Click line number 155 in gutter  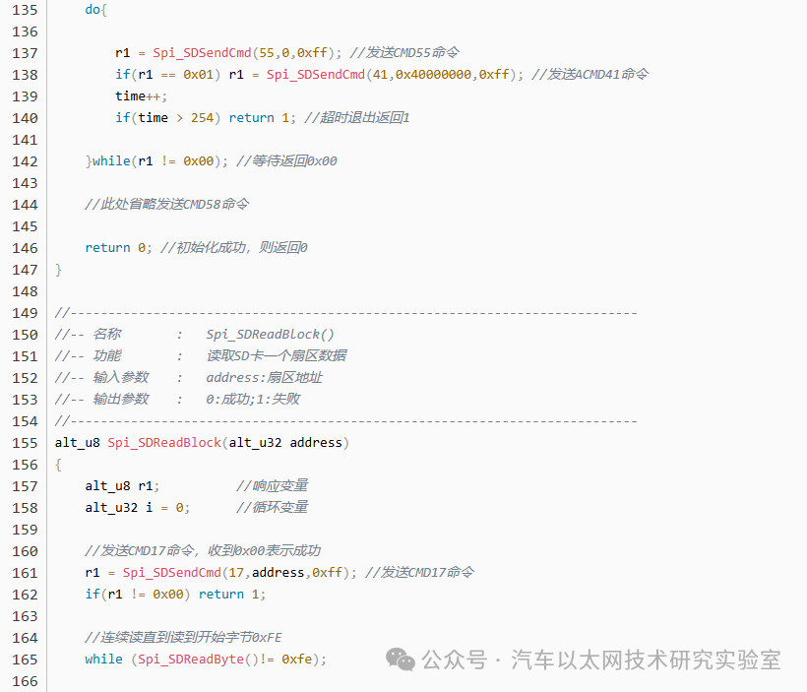(25, 443)
